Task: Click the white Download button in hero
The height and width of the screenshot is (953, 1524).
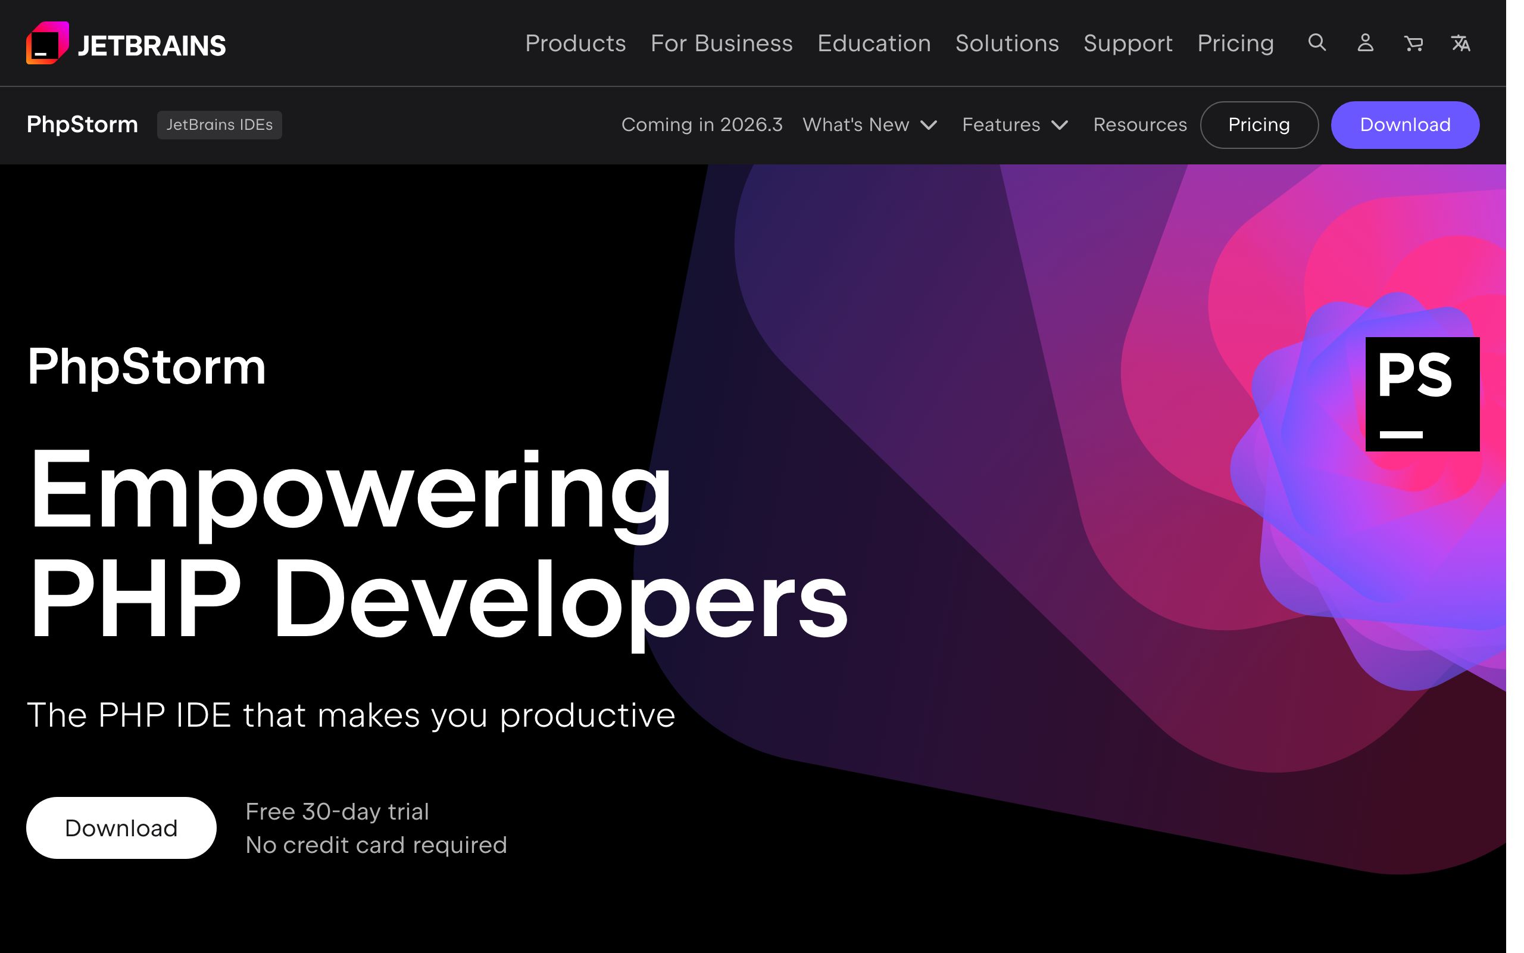Action: click(121, 827)
